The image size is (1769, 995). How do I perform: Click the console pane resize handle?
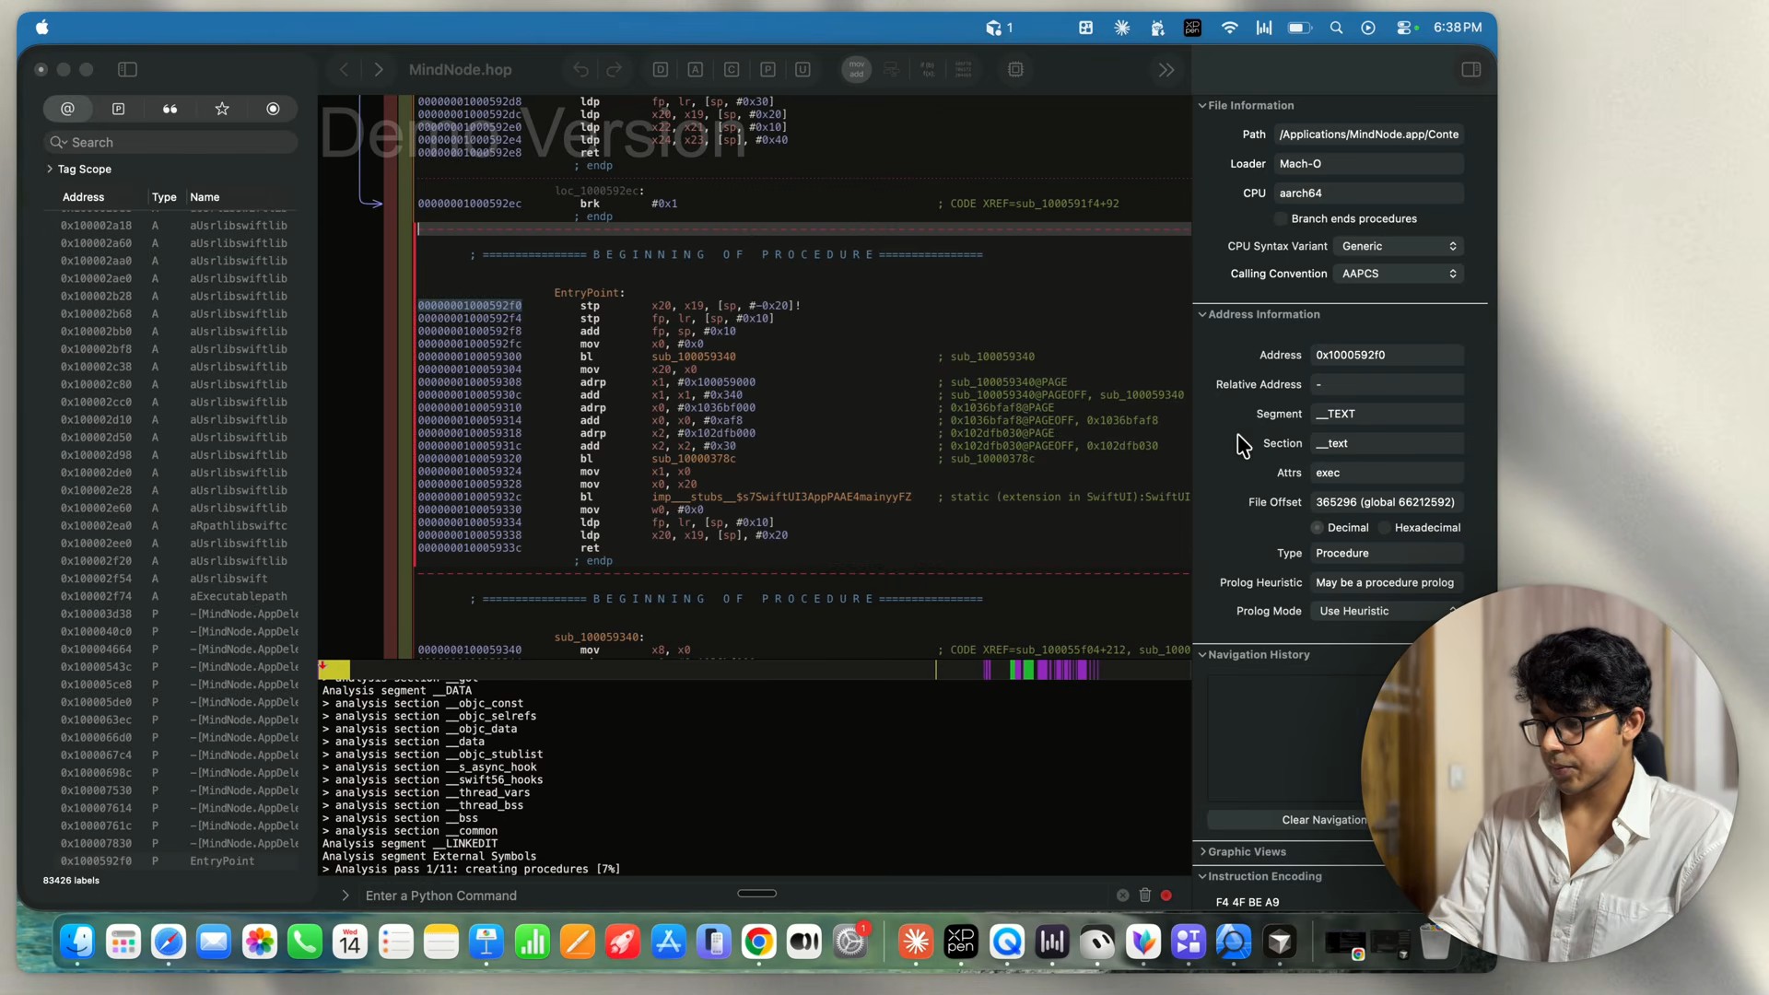[757, 893]
